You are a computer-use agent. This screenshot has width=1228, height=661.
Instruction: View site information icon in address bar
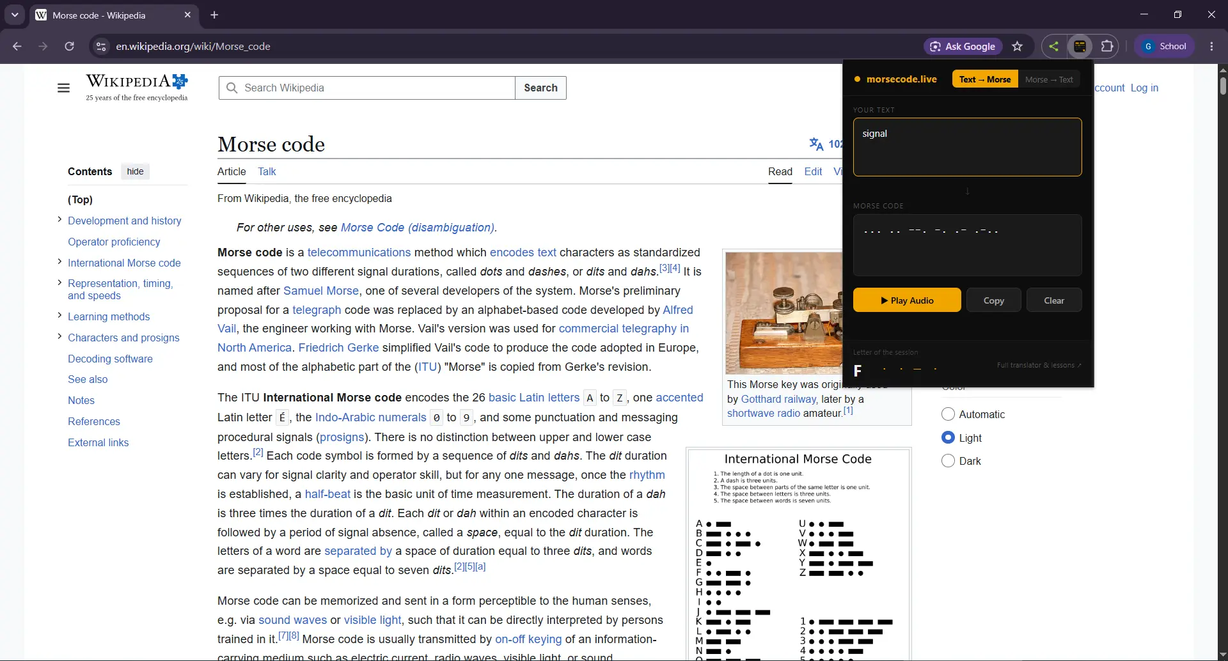point(100,46)
